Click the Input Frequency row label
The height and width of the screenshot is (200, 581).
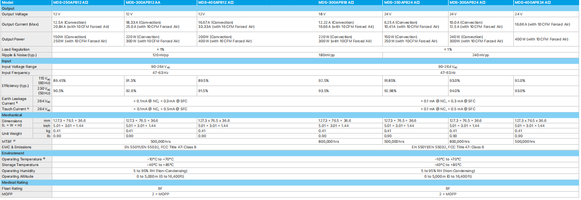pyautogui.click(x=16, y=73)
